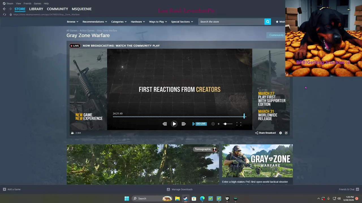Viewport: 362px width, 203px height.
Task: Open Manage Downloads
Action: coord(180,189)
